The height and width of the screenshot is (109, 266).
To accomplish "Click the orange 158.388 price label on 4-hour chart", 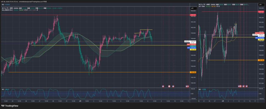I will point(261,60).
